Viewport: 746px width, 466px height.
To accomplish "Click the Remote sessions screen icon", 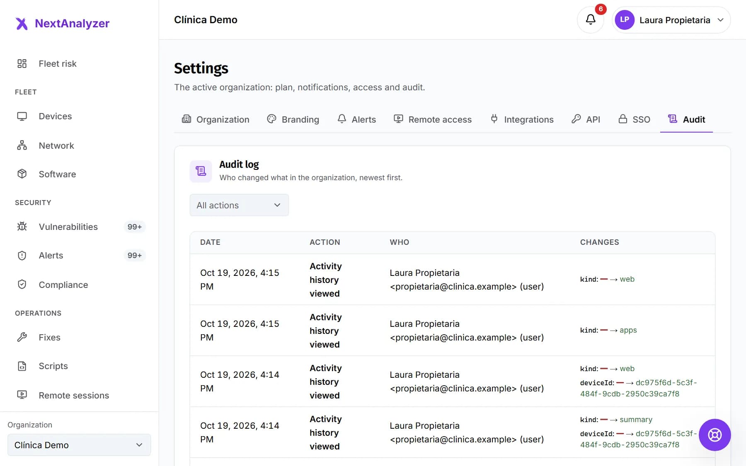I will click(x=22, y=395).
